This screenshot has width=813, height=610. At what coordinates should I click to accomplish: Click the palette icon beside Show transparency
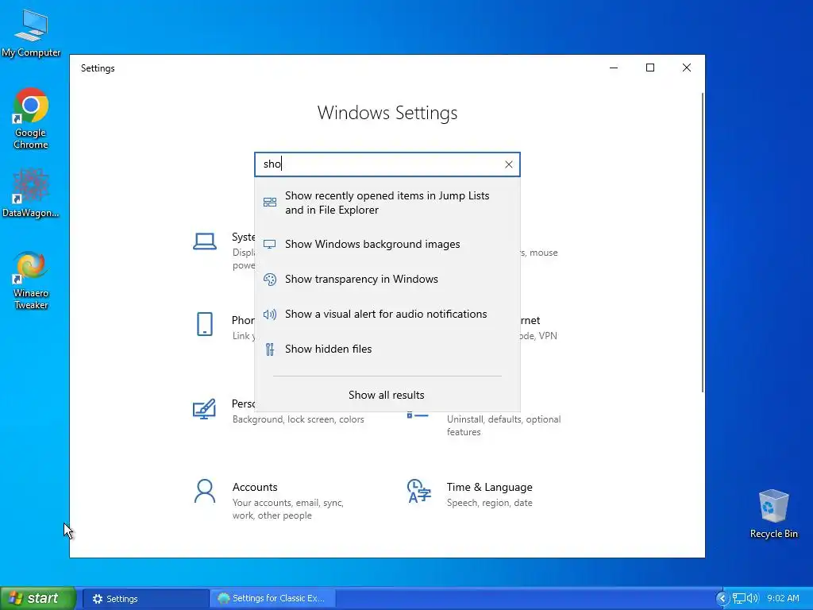(x=270, y=280)
